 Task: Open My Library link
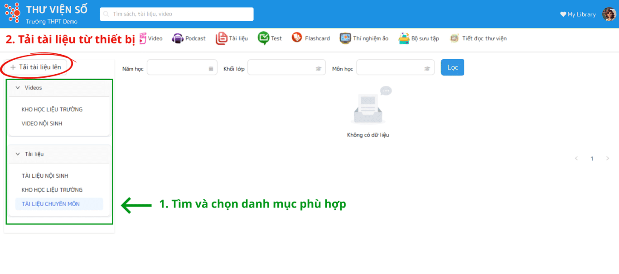click(x=578, y=14)
